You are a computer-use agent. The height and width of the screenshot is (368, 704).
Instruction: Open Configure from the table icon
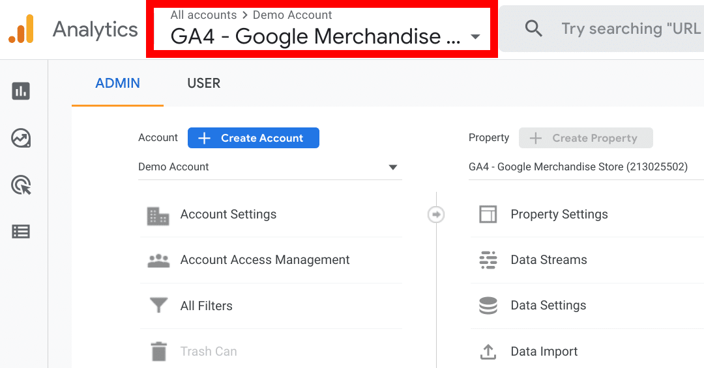click(21, 231)
